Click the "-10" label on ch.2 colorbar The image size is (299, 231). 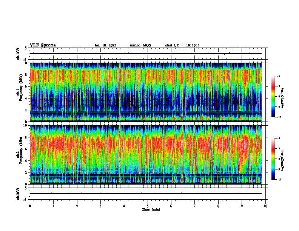pos(279,180)
